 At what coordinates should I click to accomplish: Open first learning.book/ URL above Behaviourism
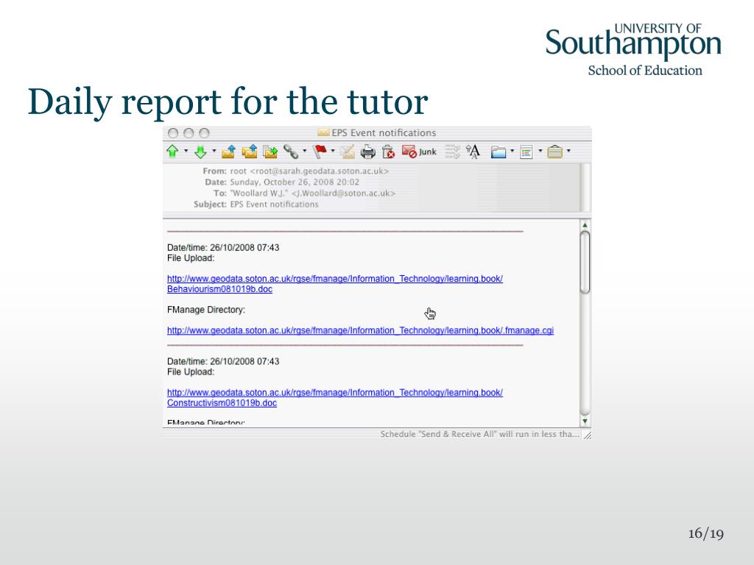(335, 279)
